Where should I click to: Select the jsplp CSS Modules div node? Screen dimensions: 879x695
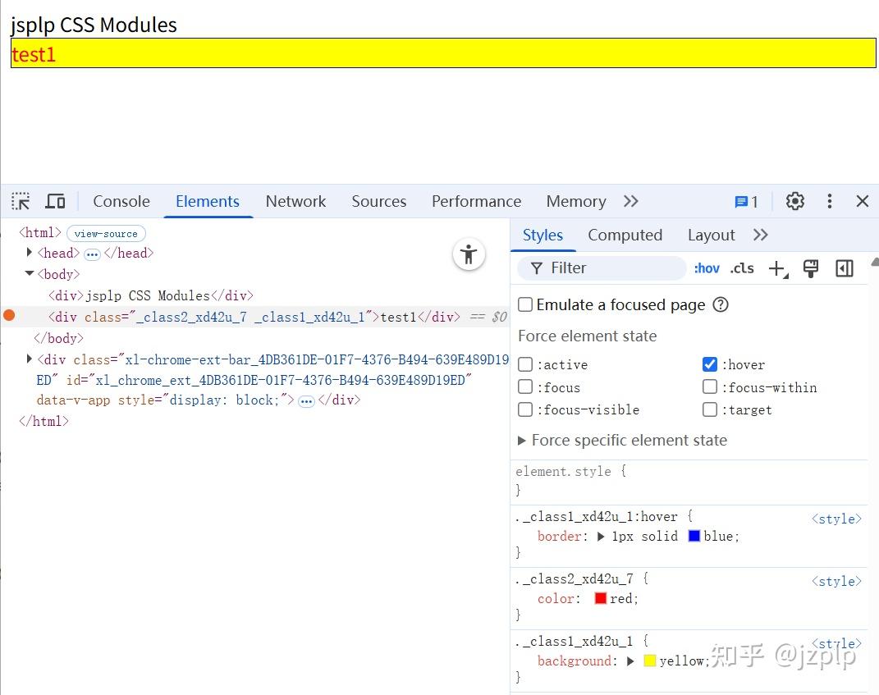pyautogui.click(x=151, y=295)
